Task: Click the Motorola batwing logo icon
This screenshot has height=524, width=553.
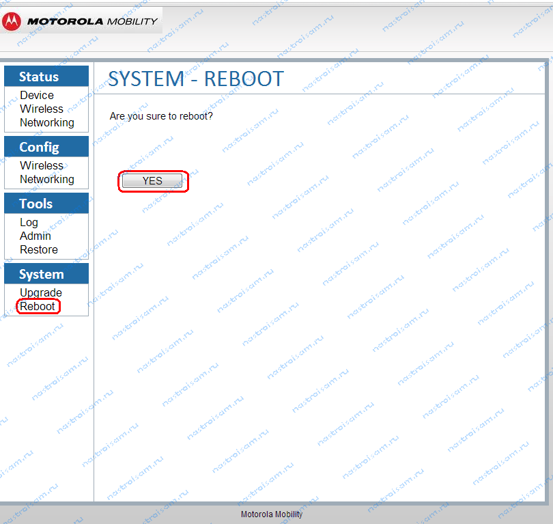Action: point(12,21)
